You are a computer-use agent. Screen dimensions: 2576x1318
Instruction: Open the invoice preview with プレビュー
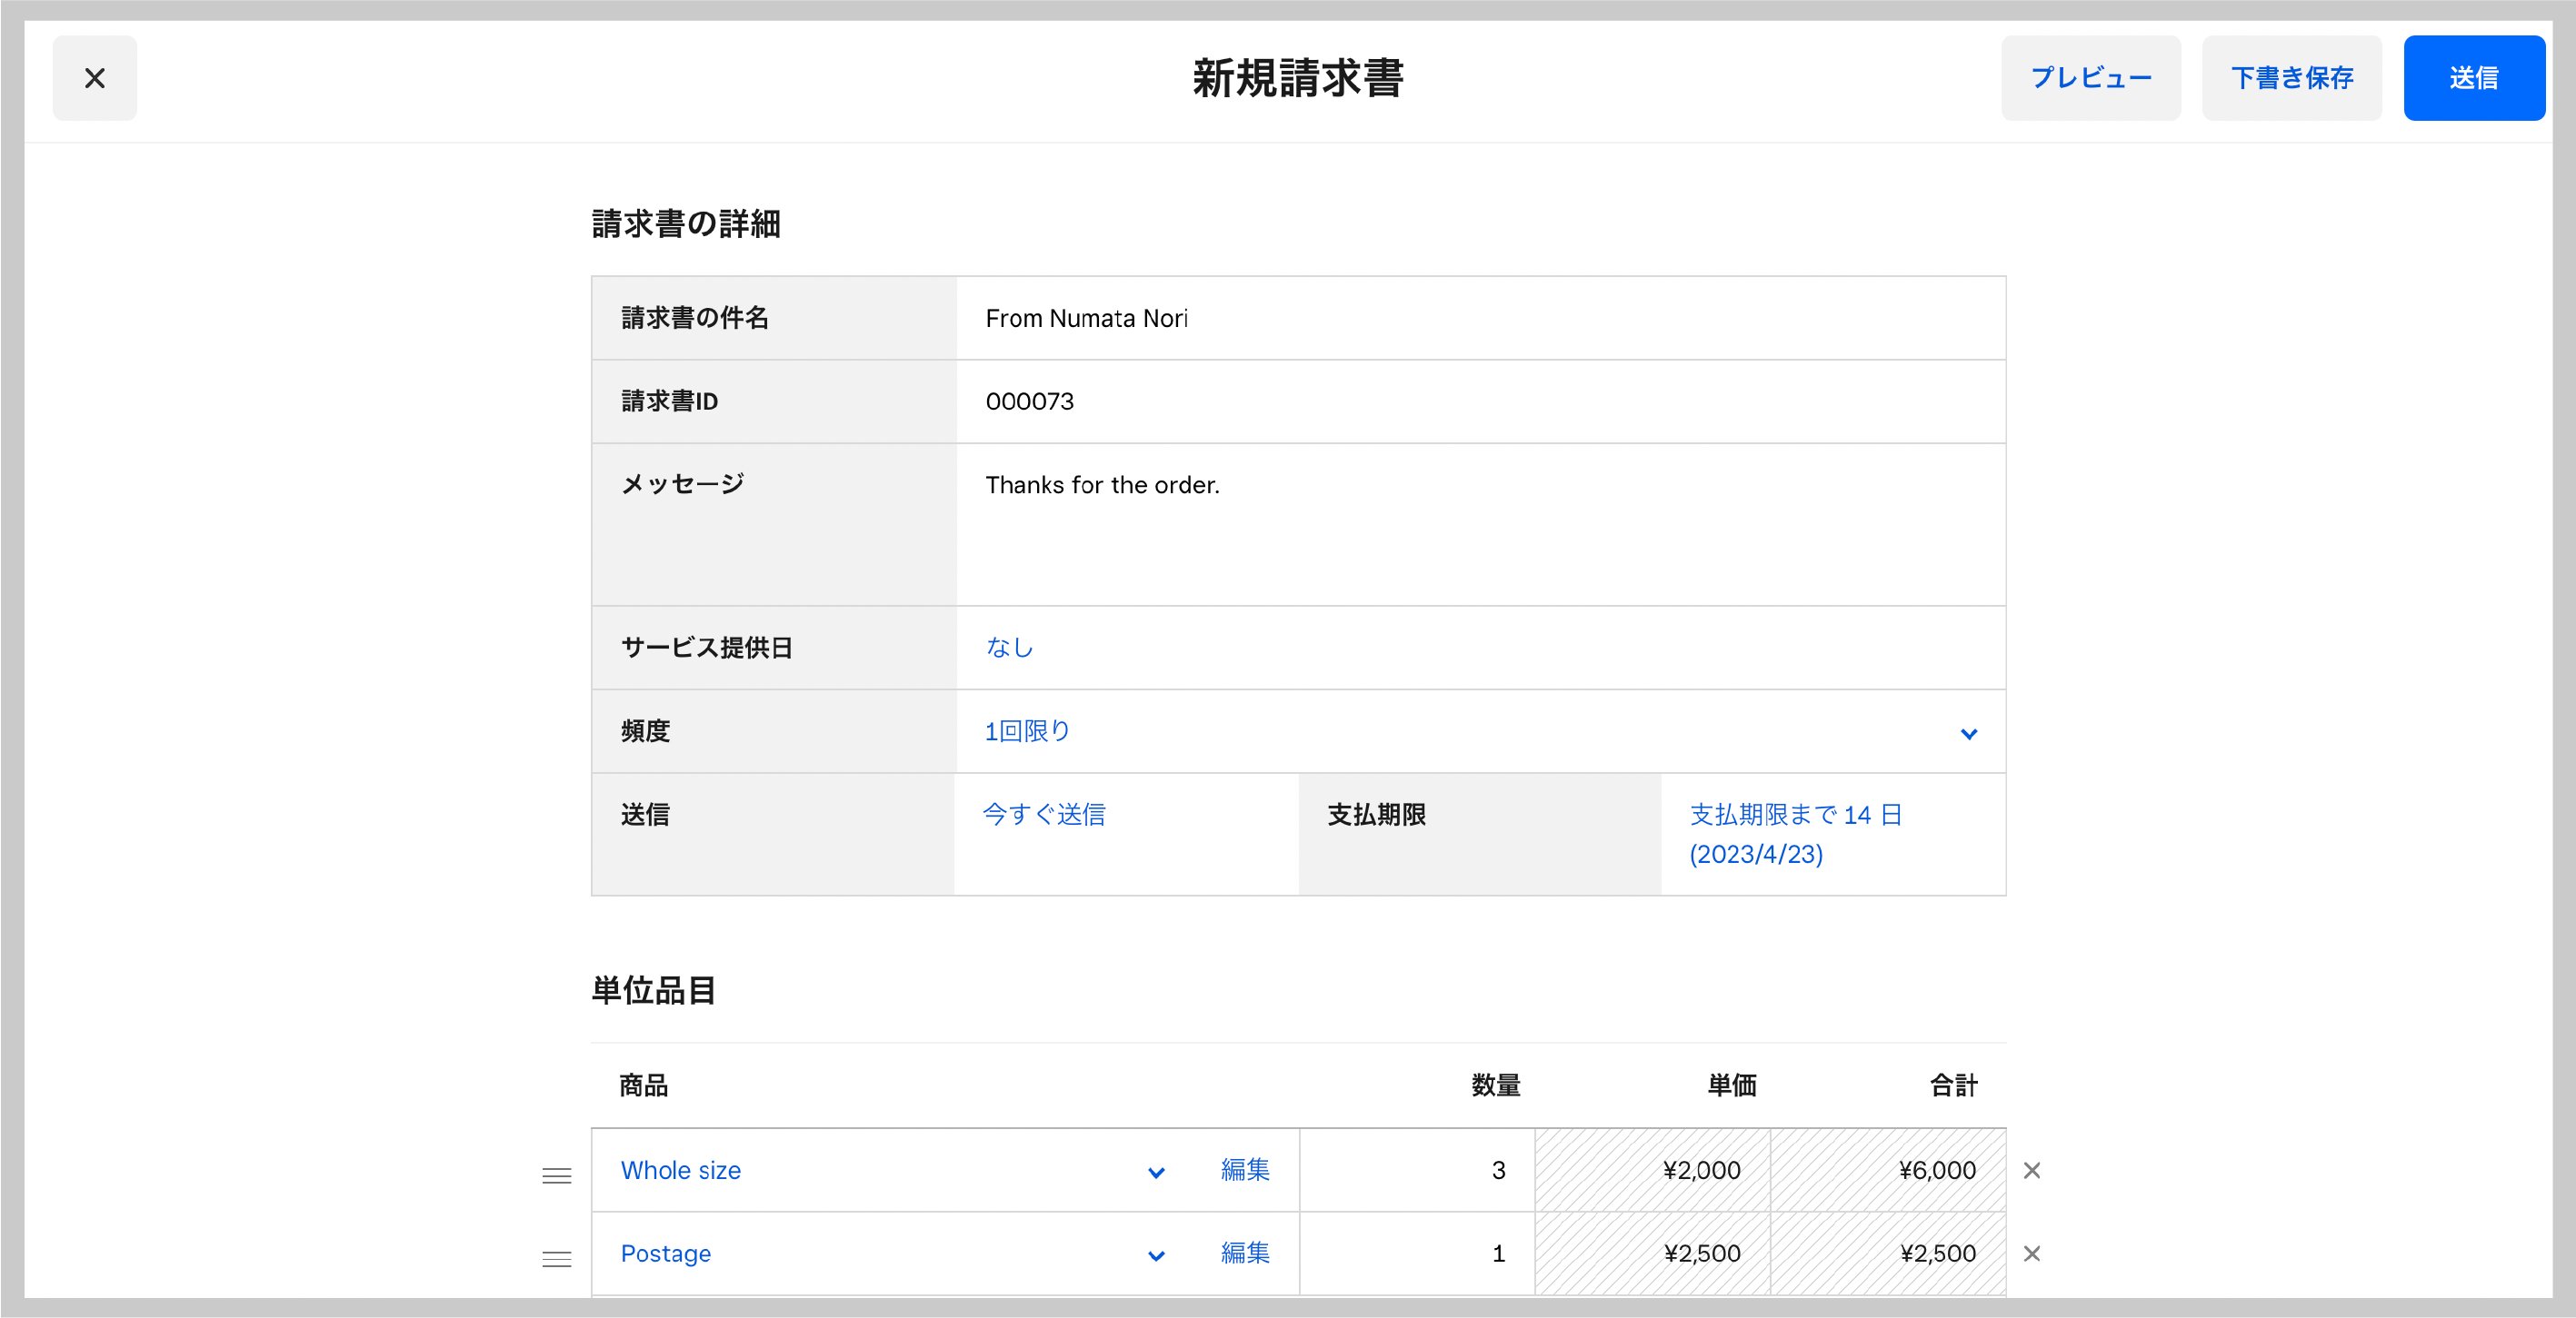tap(2090, 77)
